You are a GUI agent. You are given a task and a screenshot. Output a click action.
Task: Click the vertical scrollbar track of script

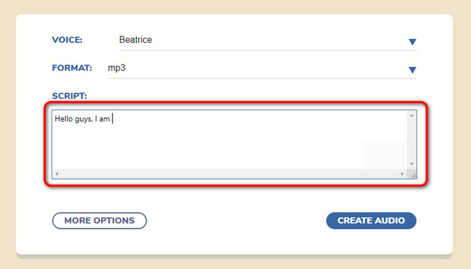[x=412, y=140]
